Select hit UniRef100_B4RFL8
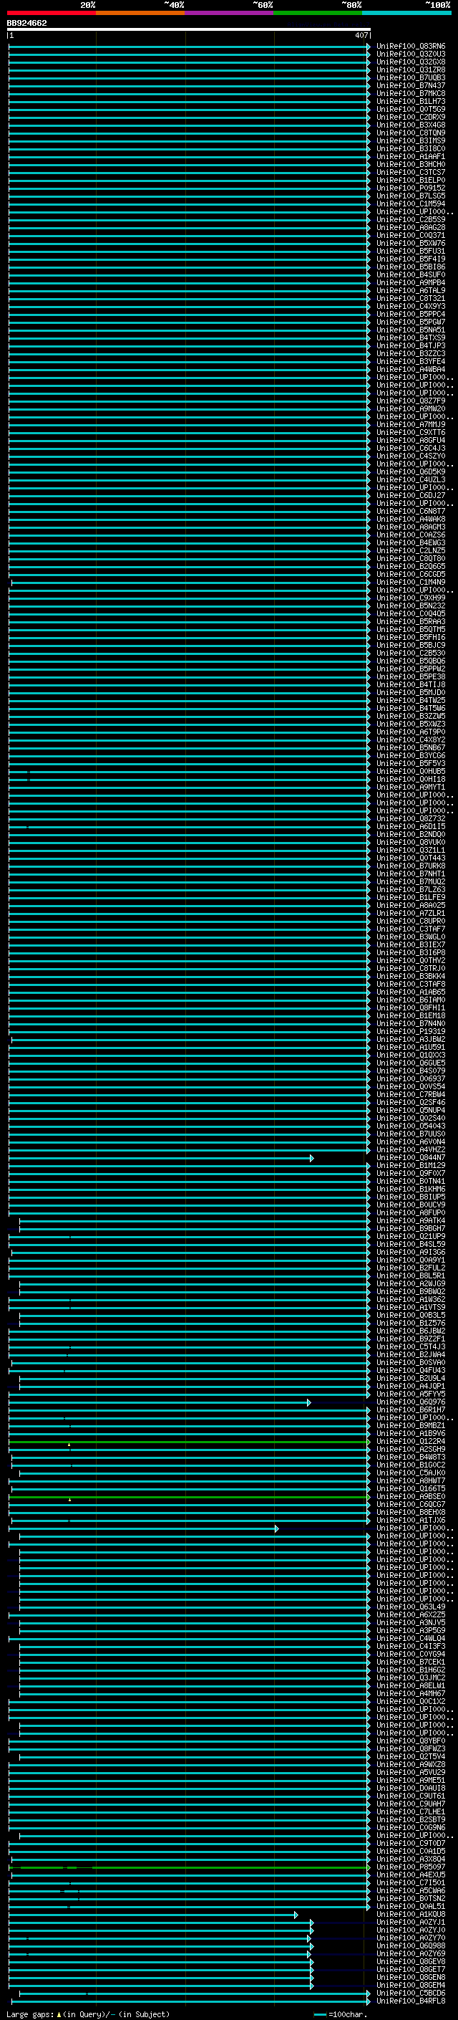Screen dimensions: 458x2020 [410, 2001]
